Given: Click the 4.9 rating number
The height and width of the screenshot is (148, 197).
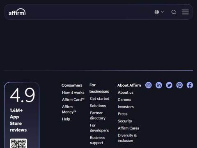Looking at the screenshot, I should click(x=23, y=95).
